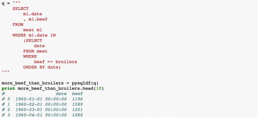Click the more_beef_than_broilers variable assignment
Viewport: 258px width, 118px height.
coord(34,83)
